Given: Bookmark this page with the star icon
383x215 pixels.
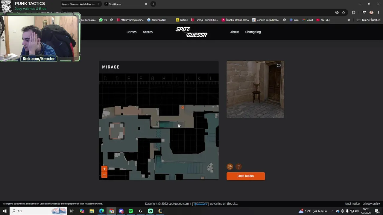Looking at the screenshot, I should 344,13.
